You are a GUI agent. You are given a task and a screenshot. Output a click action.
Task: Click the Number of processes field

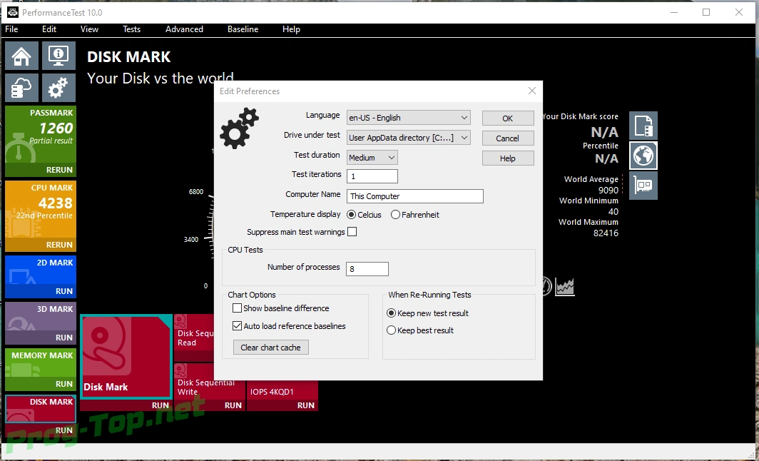point(367,269)
